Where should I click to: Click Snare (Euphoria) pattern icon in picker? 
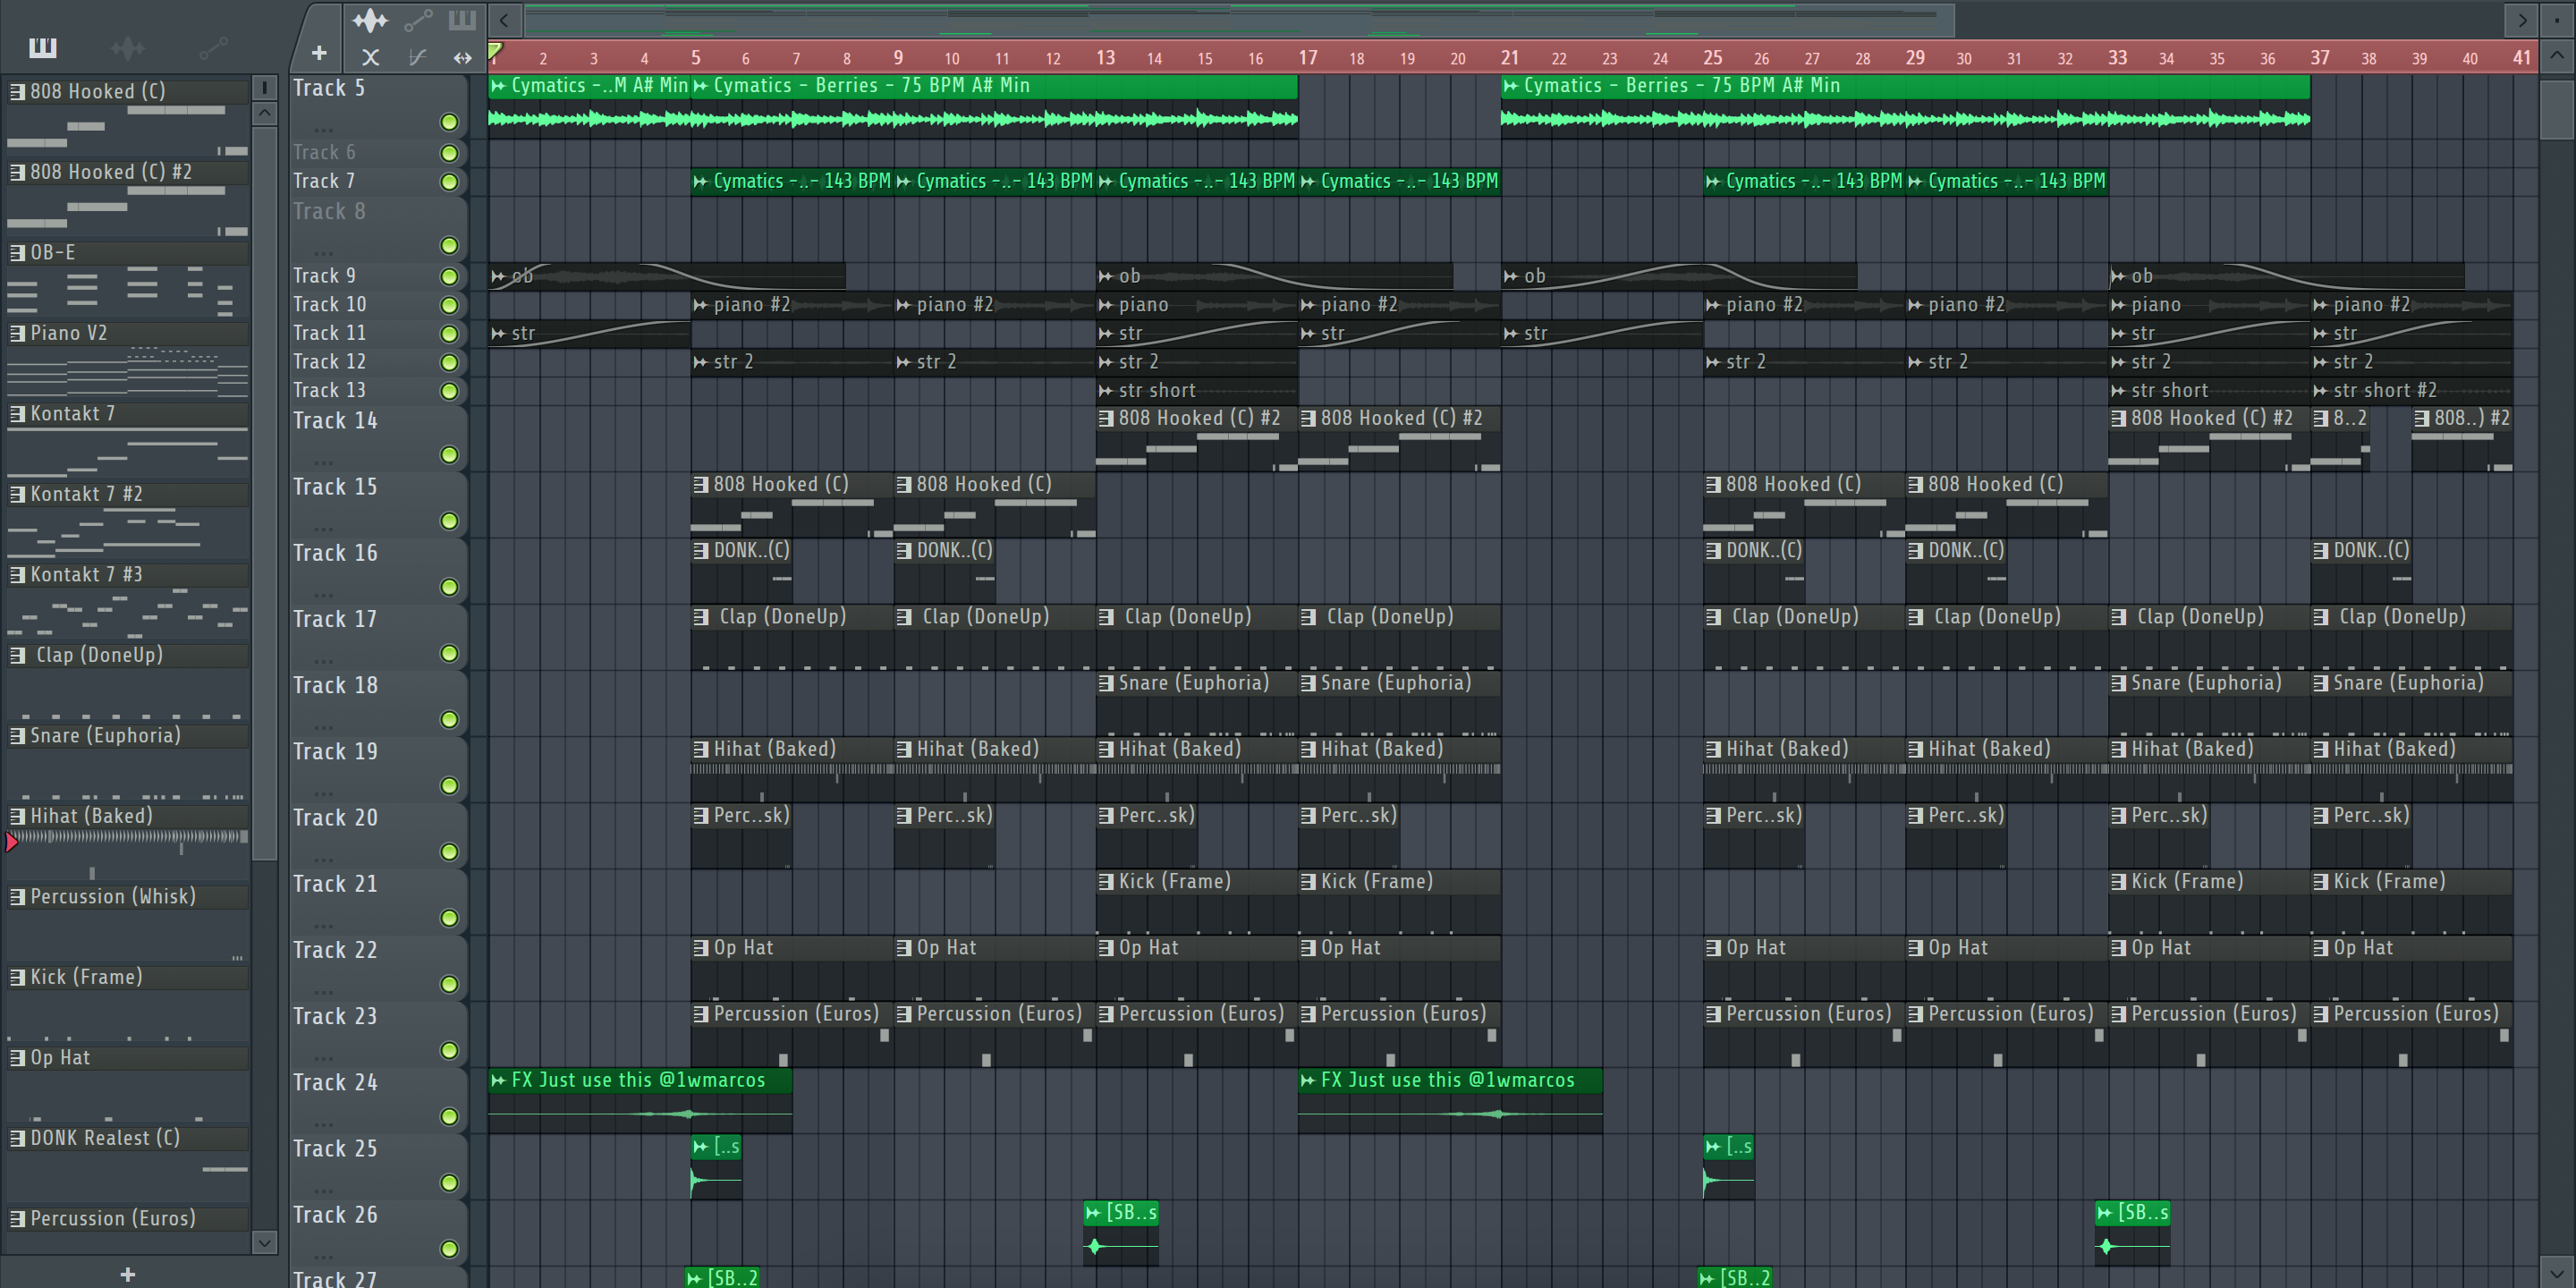[x=17, y=736]
